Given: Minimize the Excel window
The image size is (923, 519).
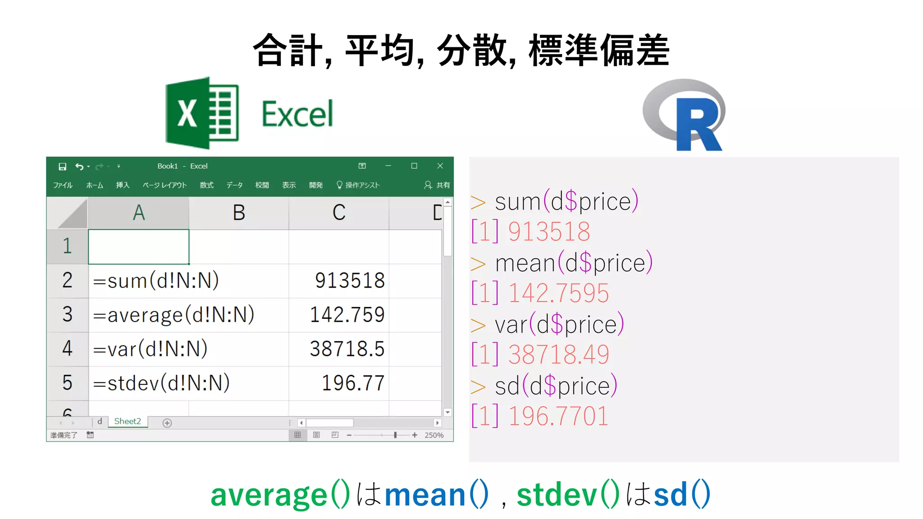Looking at the screenshot, I should point(388,166).
